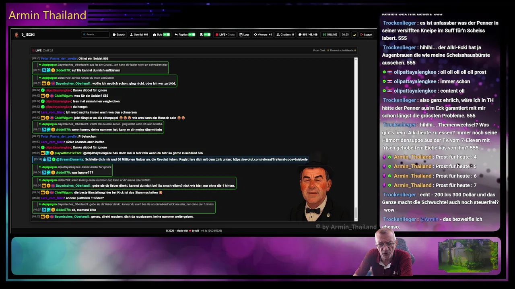Click the 'Armin Thailand' stream title

47,15
